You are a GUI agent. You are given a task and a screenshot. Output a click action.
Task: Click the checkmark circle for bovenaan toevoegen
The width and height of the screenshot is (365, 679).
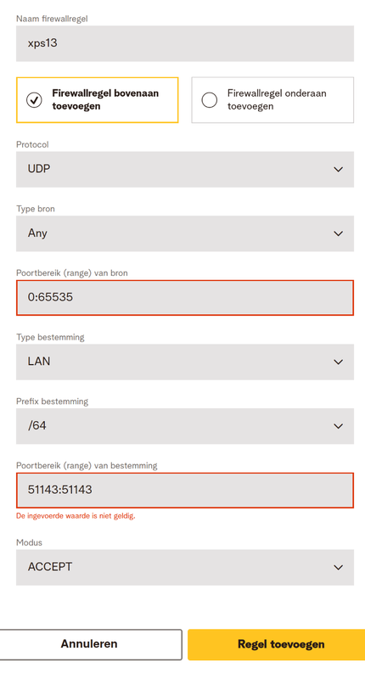(34, 100)
